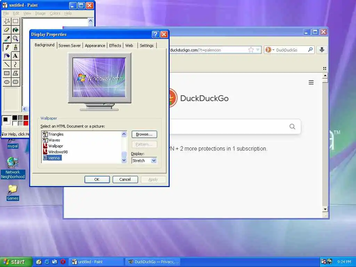Open the address bar history dropdown arrow
Viewport: 356px width, 267px height.
[258, 50]
